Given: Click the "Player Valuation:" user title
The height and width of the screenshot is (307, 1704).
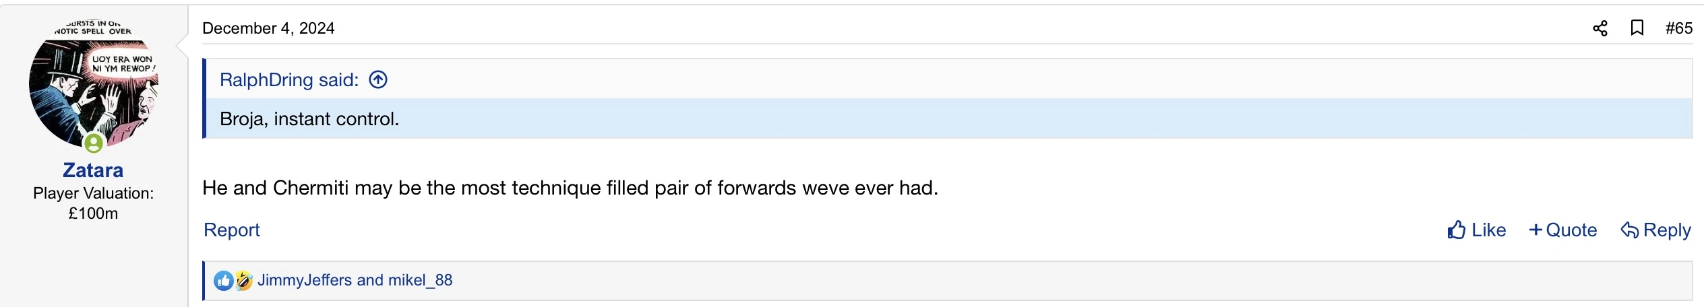Looking at the screenshot, I should coord(93,193).
